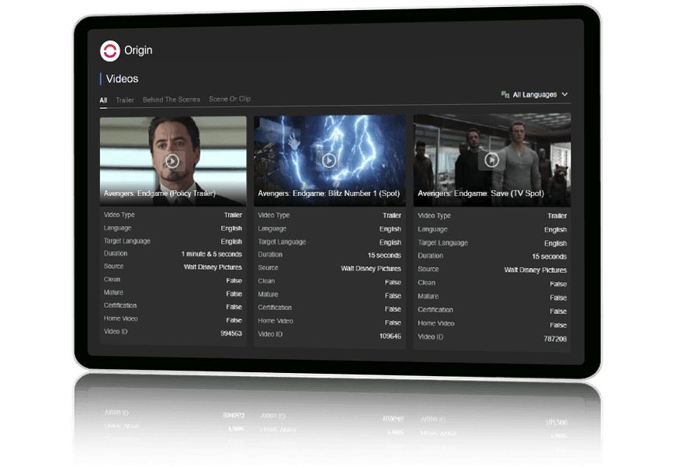Click the Origin logo icon
Image resolution: width=673 pixels, height=467 pixels.
[x=110, y=51]
